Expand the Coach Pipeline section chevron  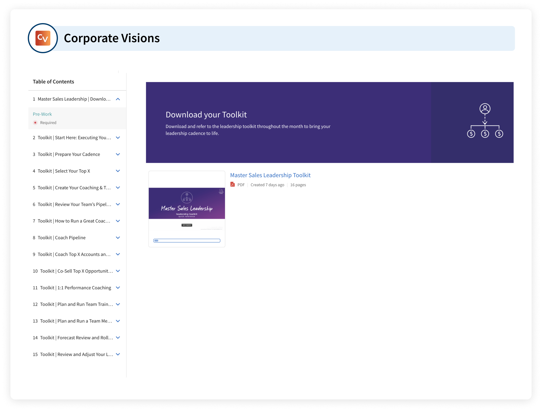pyautogui.click(x=118, y=238)
